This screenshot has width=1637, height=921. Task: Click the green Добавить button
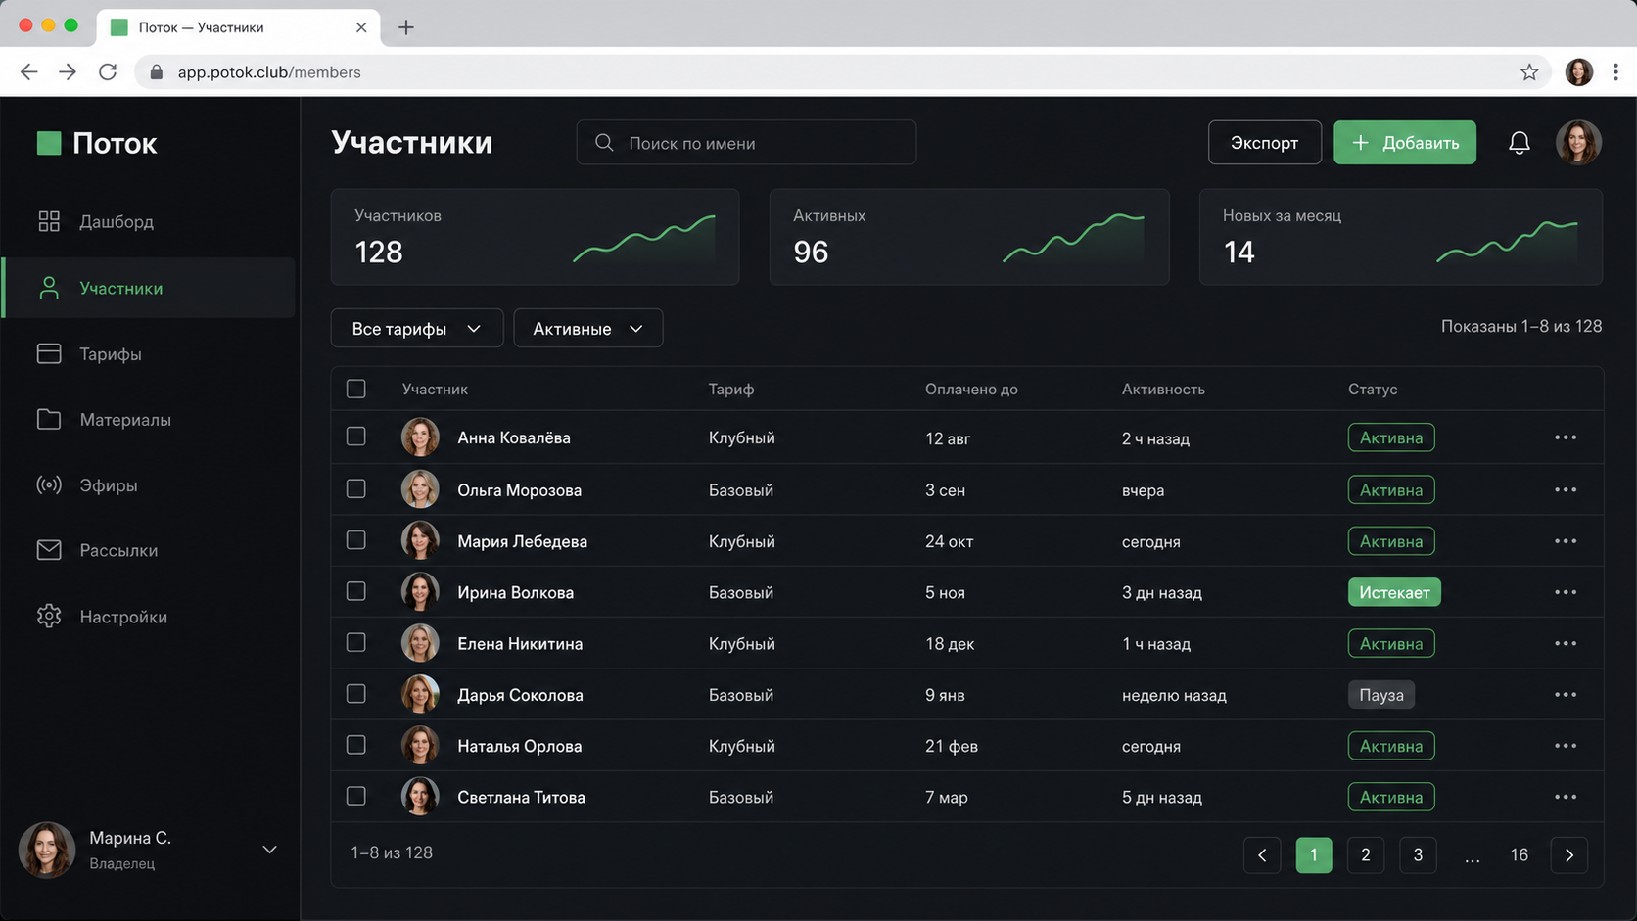[x=1404, y=143]
